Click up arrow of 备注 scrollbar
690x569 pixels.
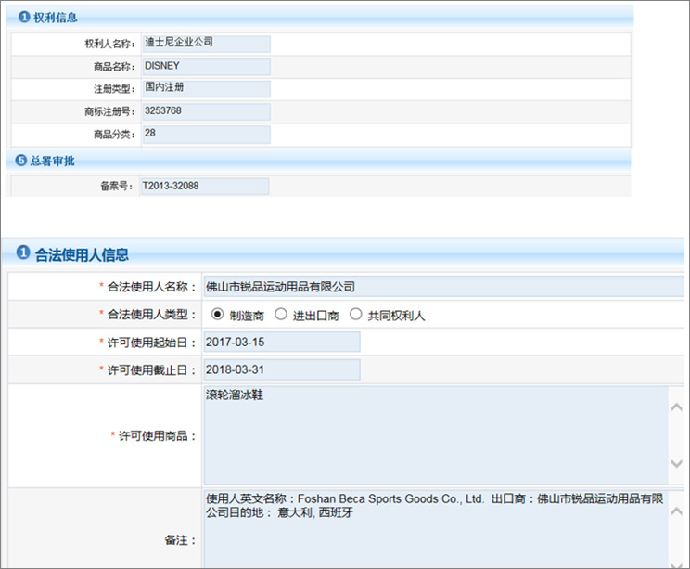(676, 511)
